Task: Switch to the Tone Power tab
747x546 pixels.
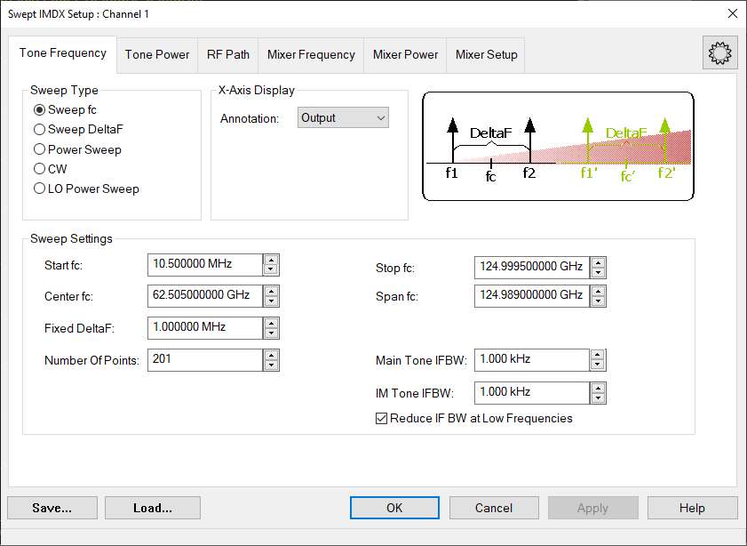Action: pyautogui.click(x=157, y=54)
